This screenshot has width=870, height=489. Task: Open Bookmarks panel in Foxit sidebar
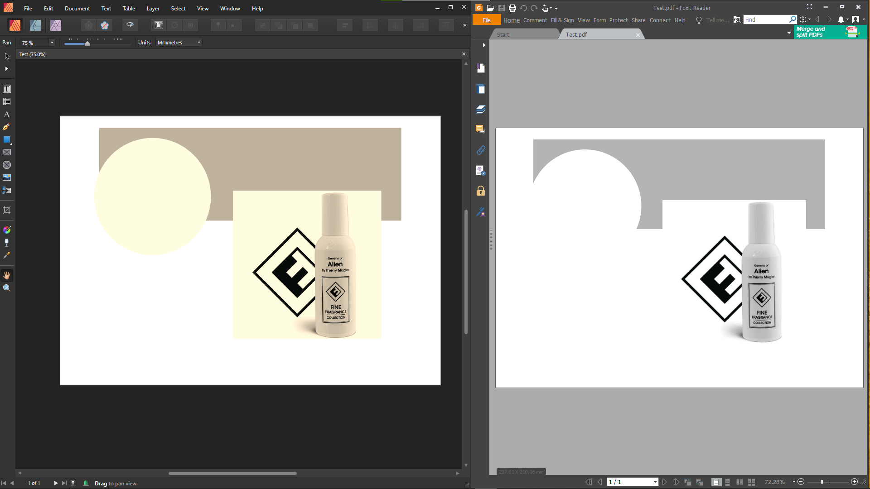[x=481, y=68]
